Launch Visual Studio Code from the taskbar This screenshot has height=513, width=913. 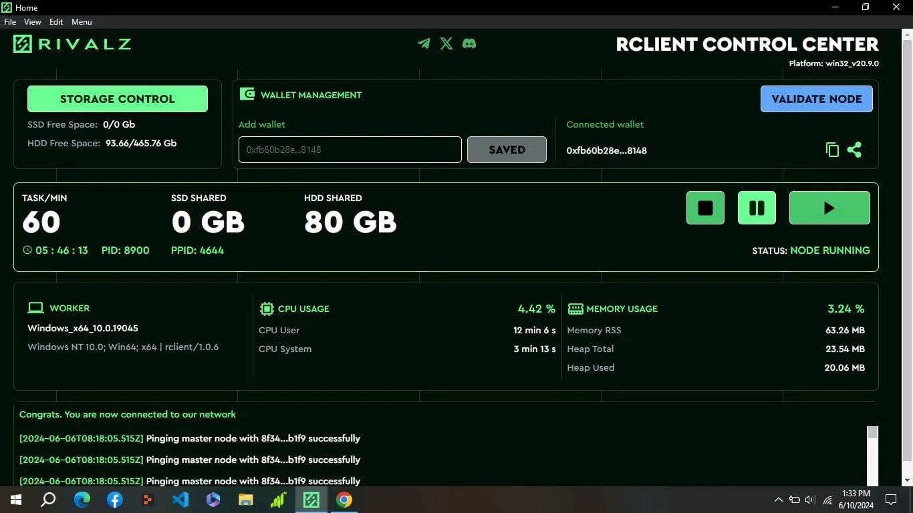[x=180, y=500]
